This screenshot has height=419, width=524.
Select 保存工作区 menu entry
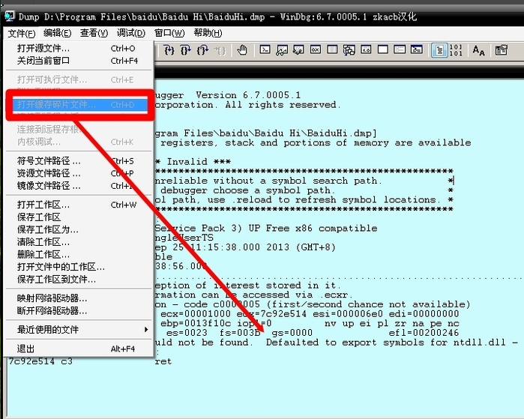[39, 217]
